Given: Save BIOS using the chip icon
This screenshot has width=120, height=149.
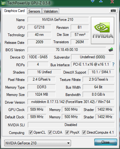Looking at the screenshot, I should 111,50.
